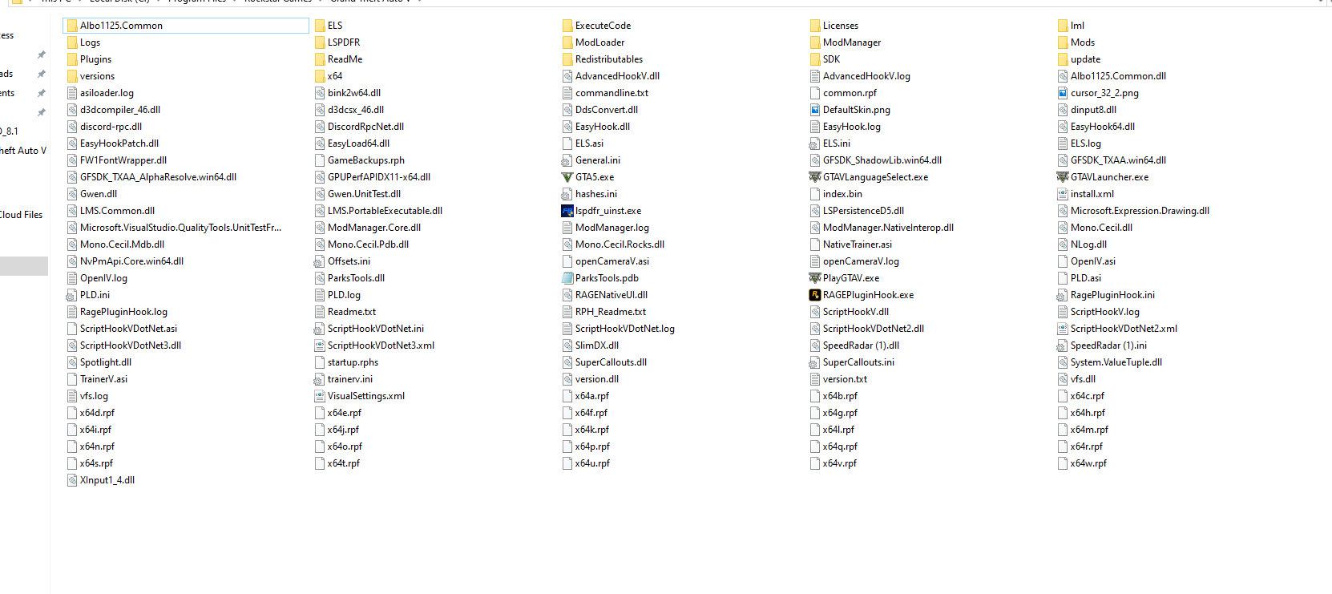Click the RAGEPluginHook.exe icon
Image resolution: width=1332 pixels, height=594 pixels.
coord(815,295)
